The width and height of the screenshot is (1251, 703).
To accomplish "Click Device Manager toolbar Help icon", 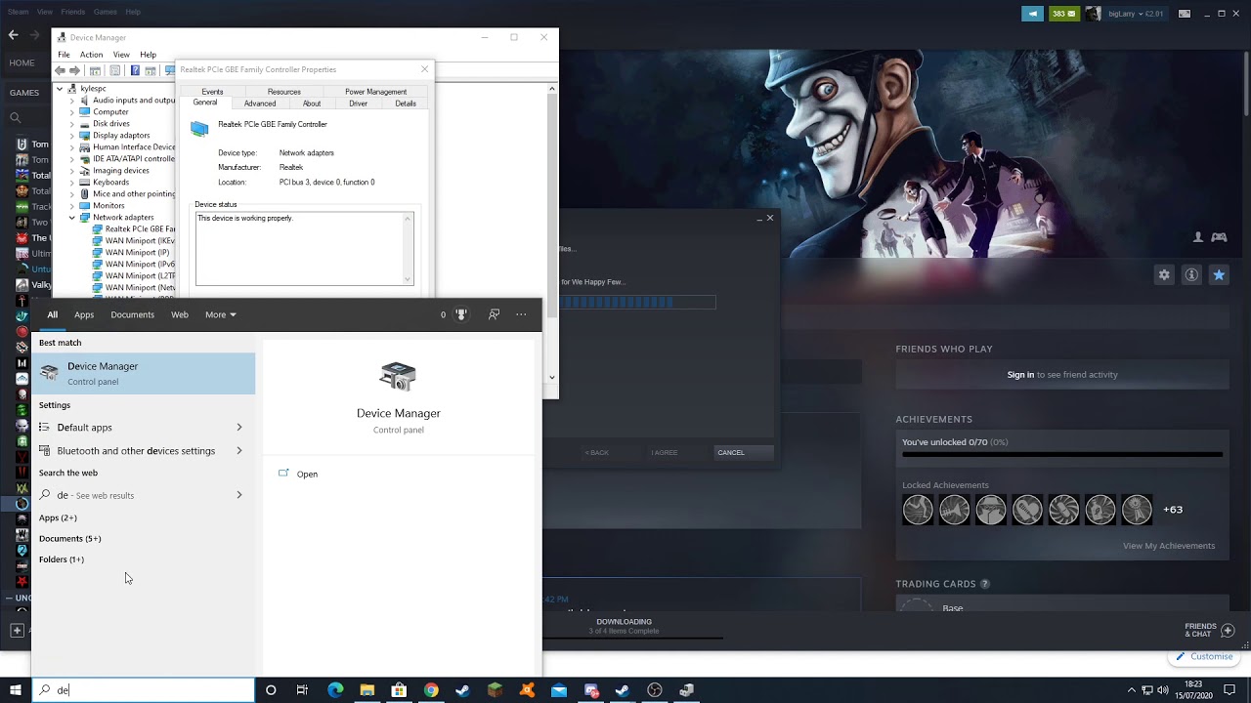I will (135, 70).
